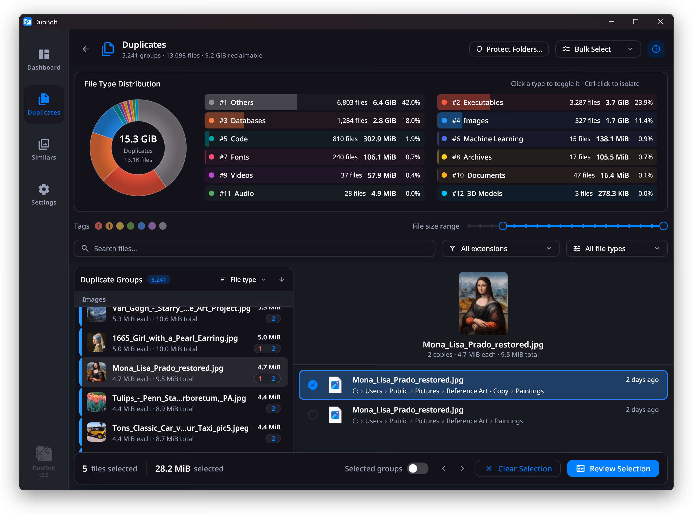This screenshot has height=515, width=693.
Task: Click the Duplicates header documents icon
Action: tap(108, 49)
